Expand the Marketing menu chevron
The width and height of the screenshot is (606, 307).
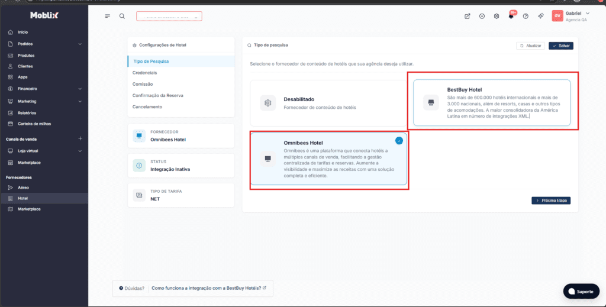pyautogui.click(x=80, y=102)
